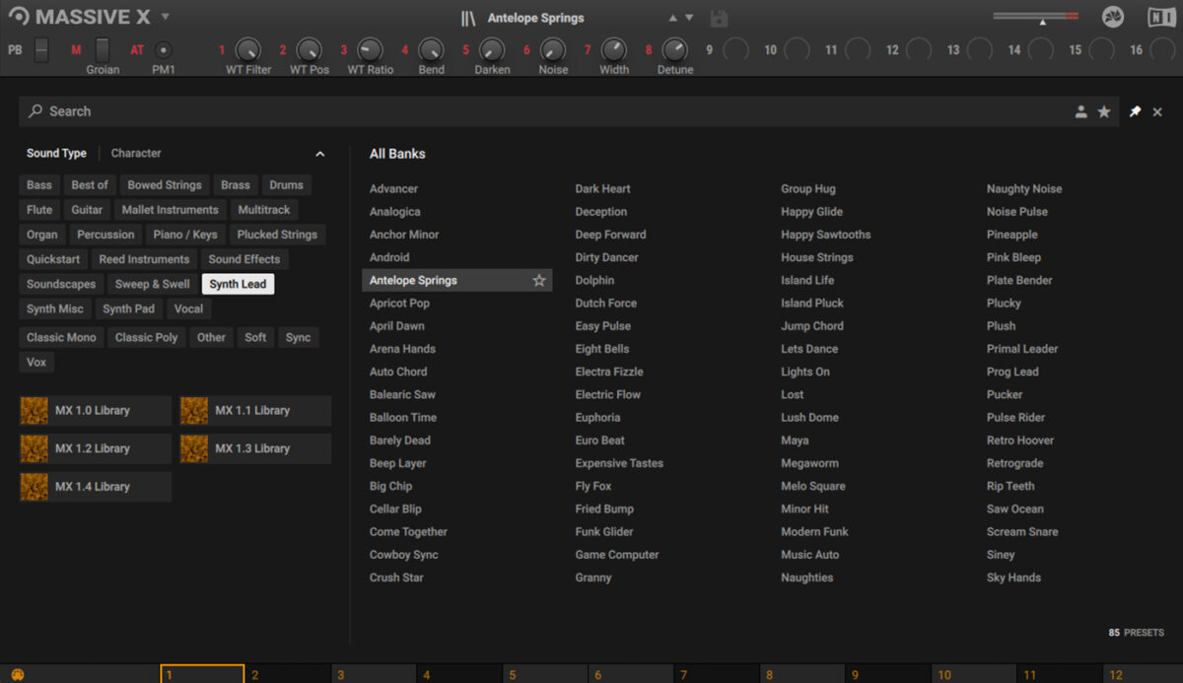1183x683 pixels.
Task: Load the Naughty Noise preset
Action: (1024, 189)
